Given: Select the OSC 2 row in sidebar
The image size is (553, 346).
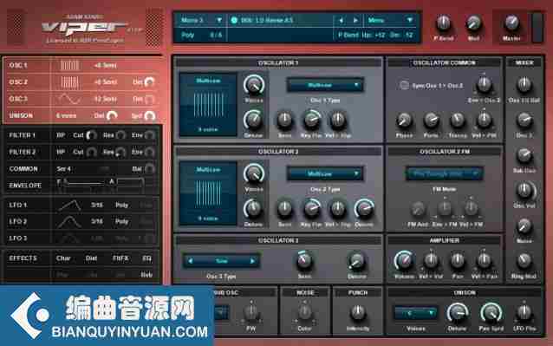Looking at the screenshot, I should tap(81, 82).
